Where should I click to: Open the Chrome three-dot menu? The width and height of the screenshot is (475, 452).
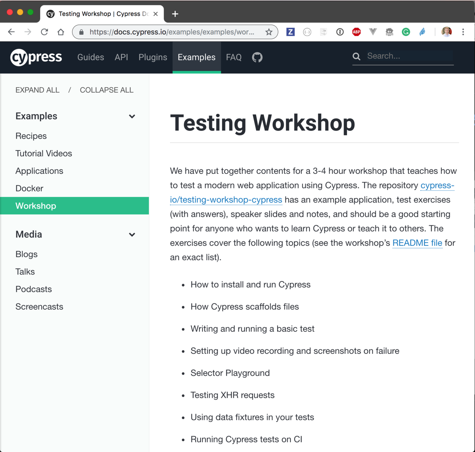(x=463, y=32)
